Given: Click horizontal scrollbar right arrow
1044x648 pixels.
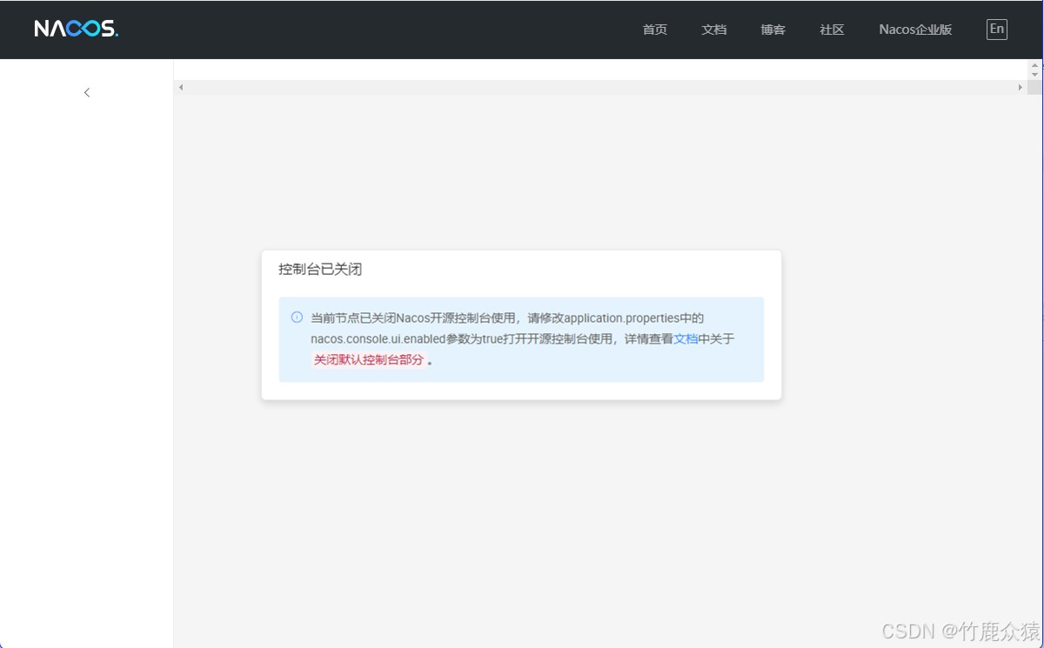Looking at the screenshot, I should 1021,87.
